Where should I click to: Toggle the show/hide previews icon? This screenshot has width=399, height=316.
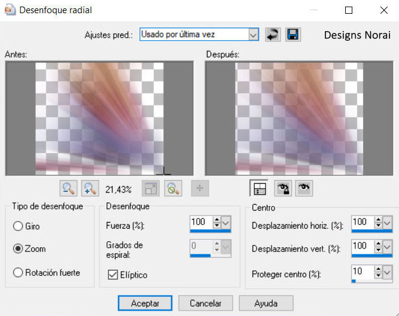coord(259,189)
